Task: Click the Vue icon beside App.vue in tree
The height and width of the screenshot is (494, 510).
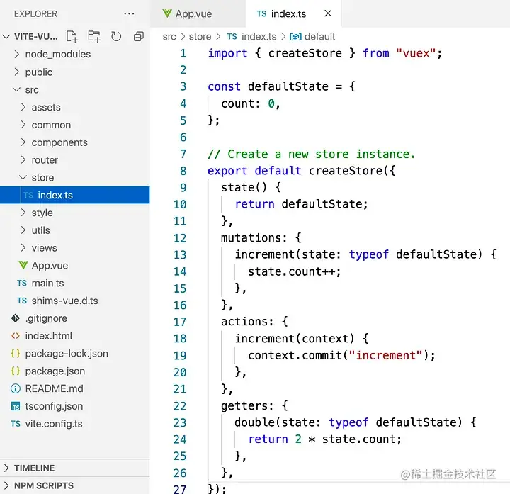Action: pyautogui.click(x=23, y=265)
